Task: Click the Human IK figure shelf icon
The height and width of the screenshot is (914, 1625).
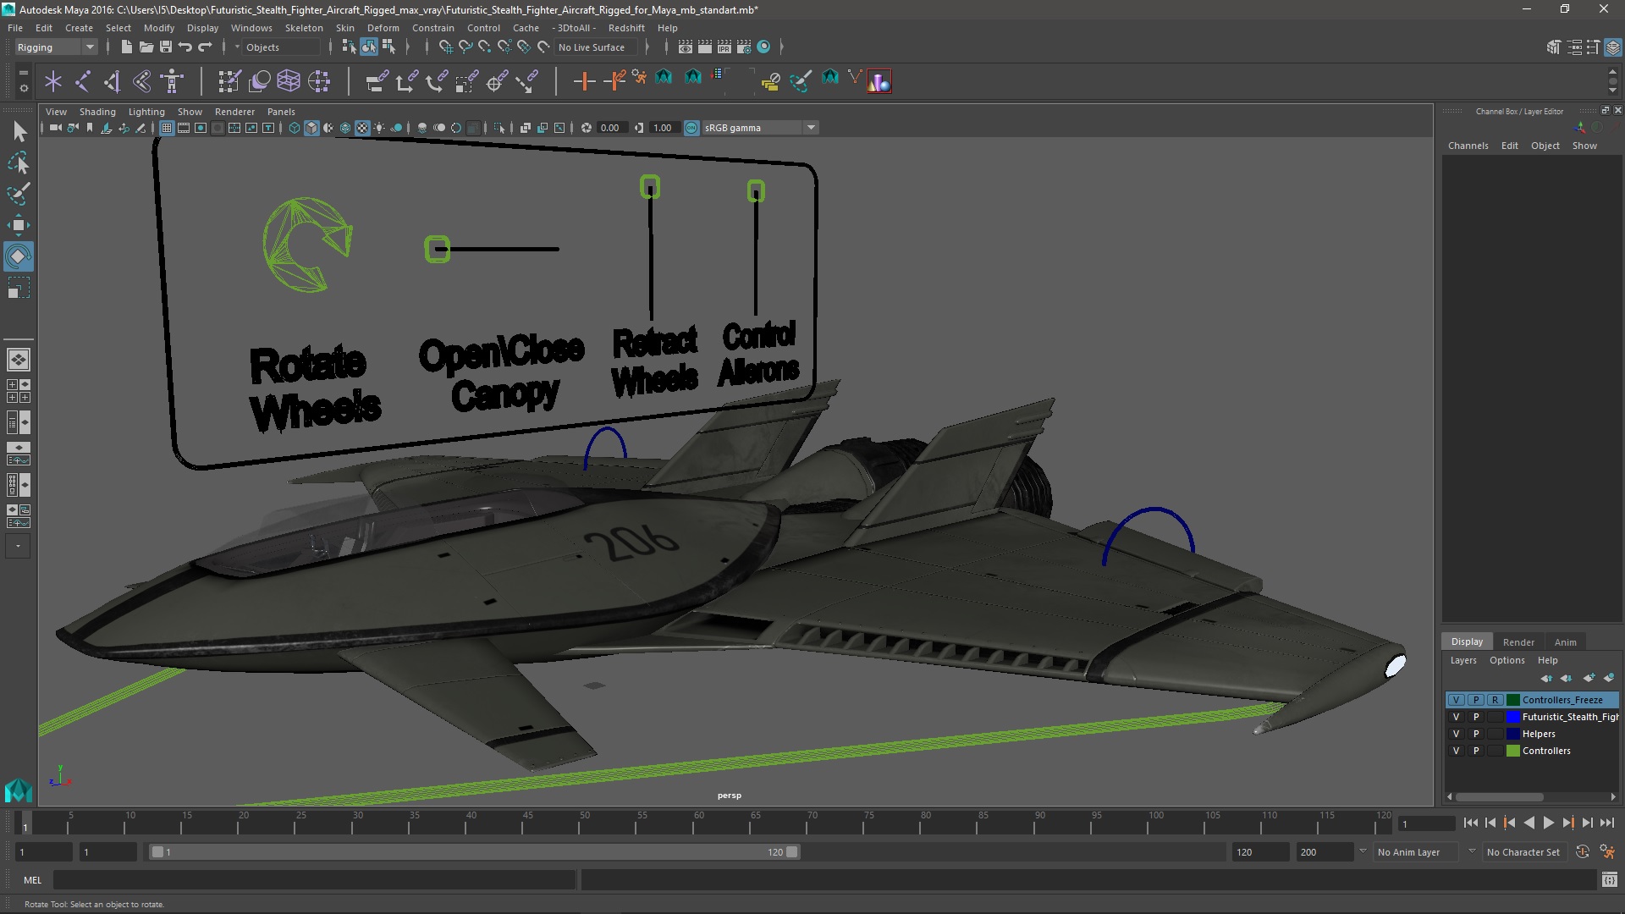Action: (x=172, y=81)
